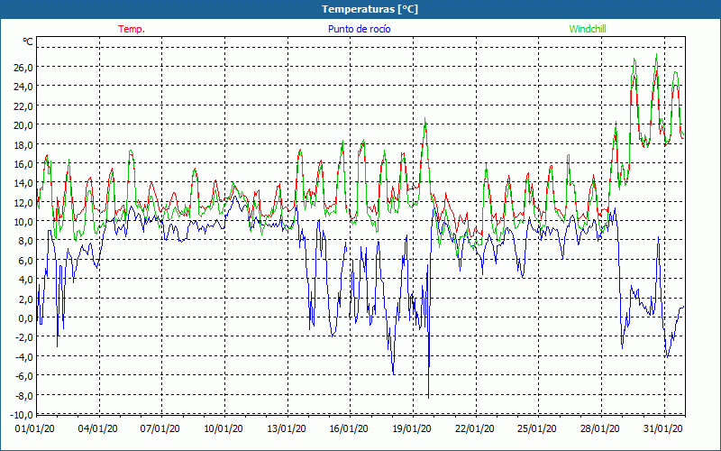Click the 12,0 y-axis value

click(x=23, y=202)
